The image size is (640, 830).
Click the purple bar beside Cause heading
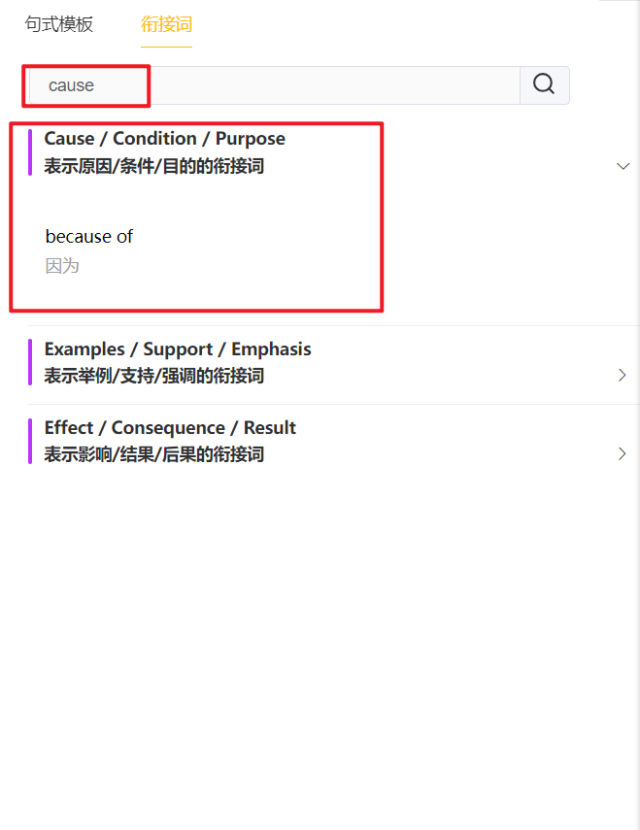(30, 152)
